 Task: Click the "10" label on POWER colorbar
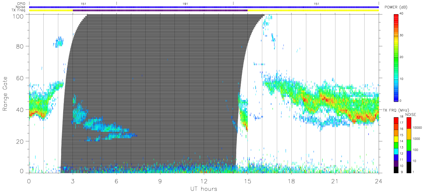click(x=401, y=79)
